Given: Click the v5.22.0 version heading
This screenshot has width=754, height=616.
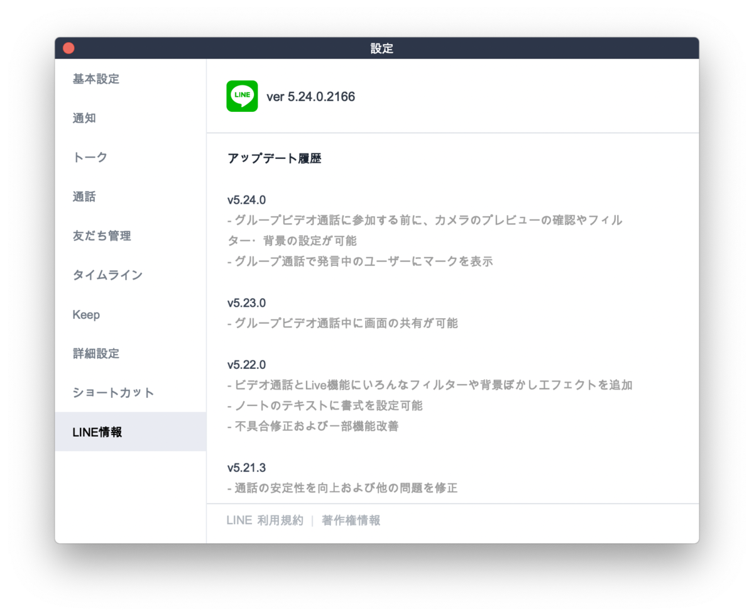Looking at the screenshot, I should [x=246, y=365].
